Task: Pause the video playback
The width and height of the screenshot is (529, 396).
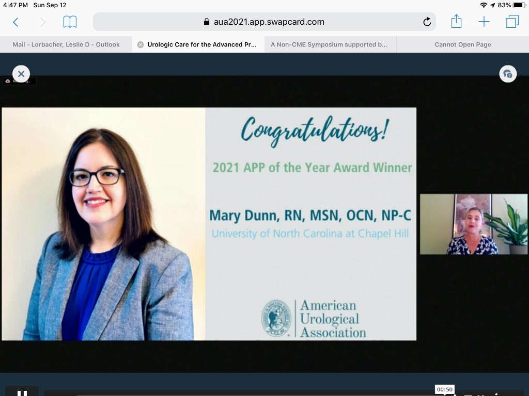Action: pos(22,392)
